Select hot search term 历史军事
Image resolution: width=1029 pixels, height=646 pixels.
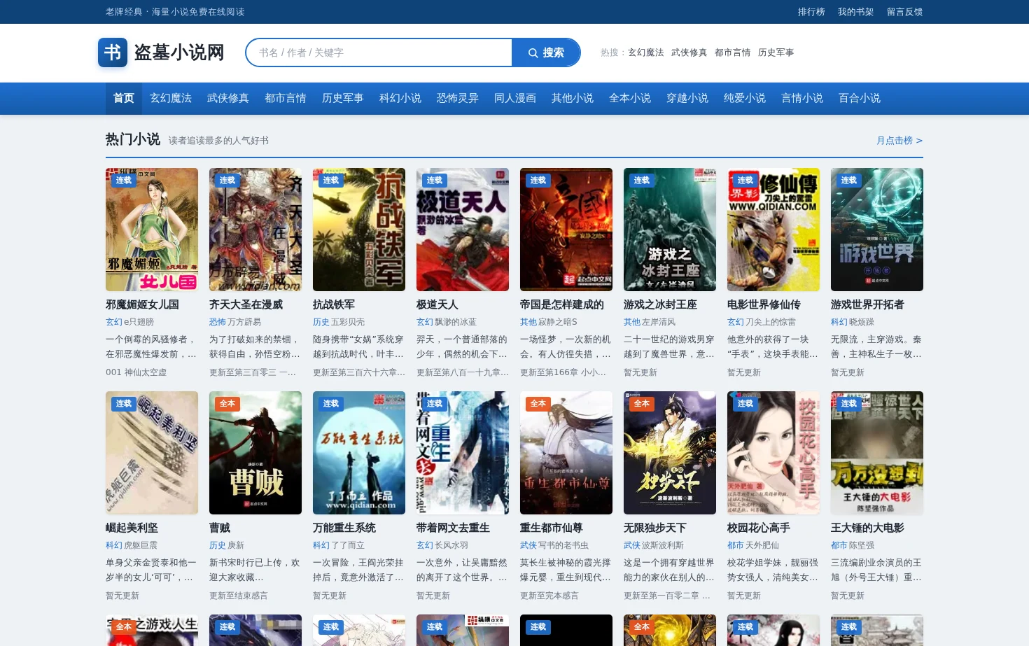(776, 52)
